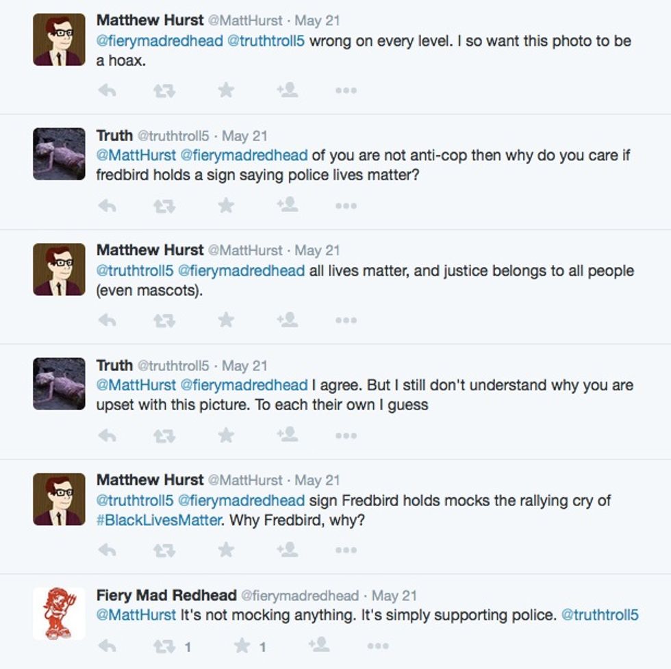
Task: Reply to Fiery Mad Redhead's tweet
Action: [107, 645]
